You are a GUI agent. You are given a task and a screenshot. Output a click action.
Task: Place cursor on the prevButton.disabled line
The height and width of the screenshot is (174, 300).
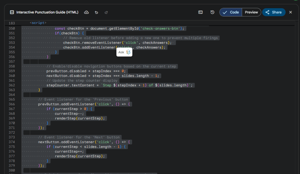pos(86,71)
